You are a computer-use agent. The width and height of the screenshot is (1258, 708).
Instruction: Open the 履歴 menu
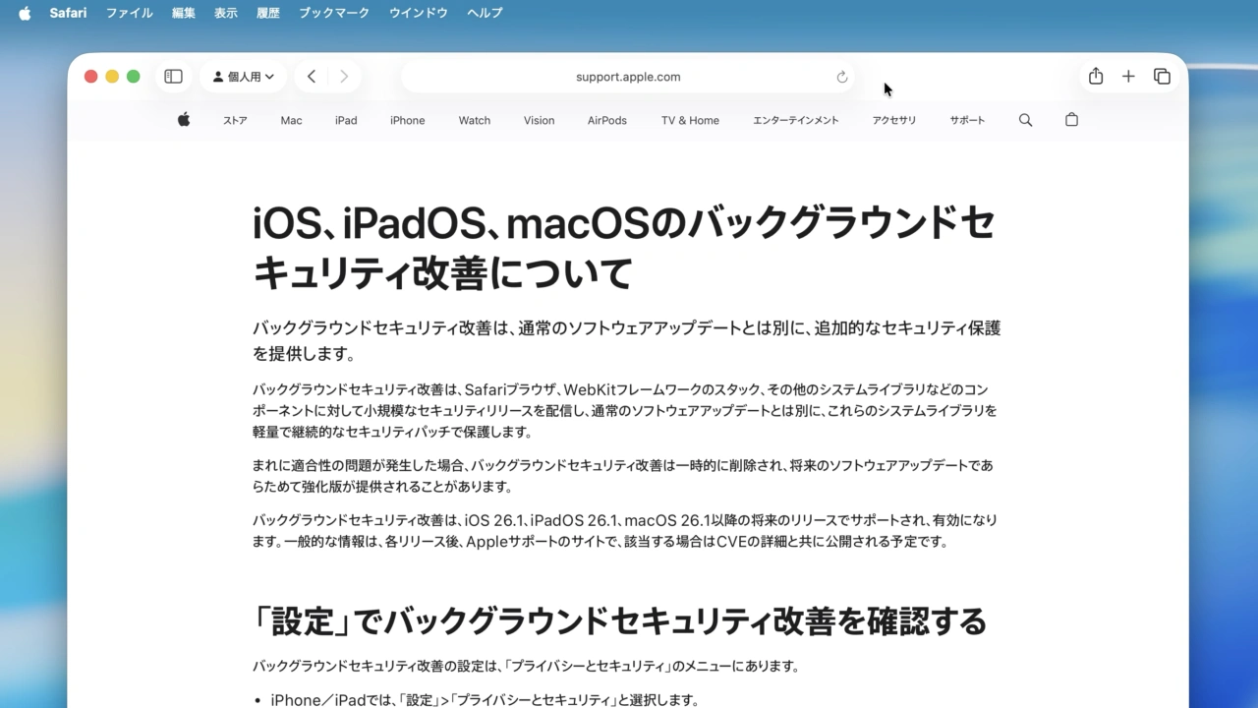267,13
